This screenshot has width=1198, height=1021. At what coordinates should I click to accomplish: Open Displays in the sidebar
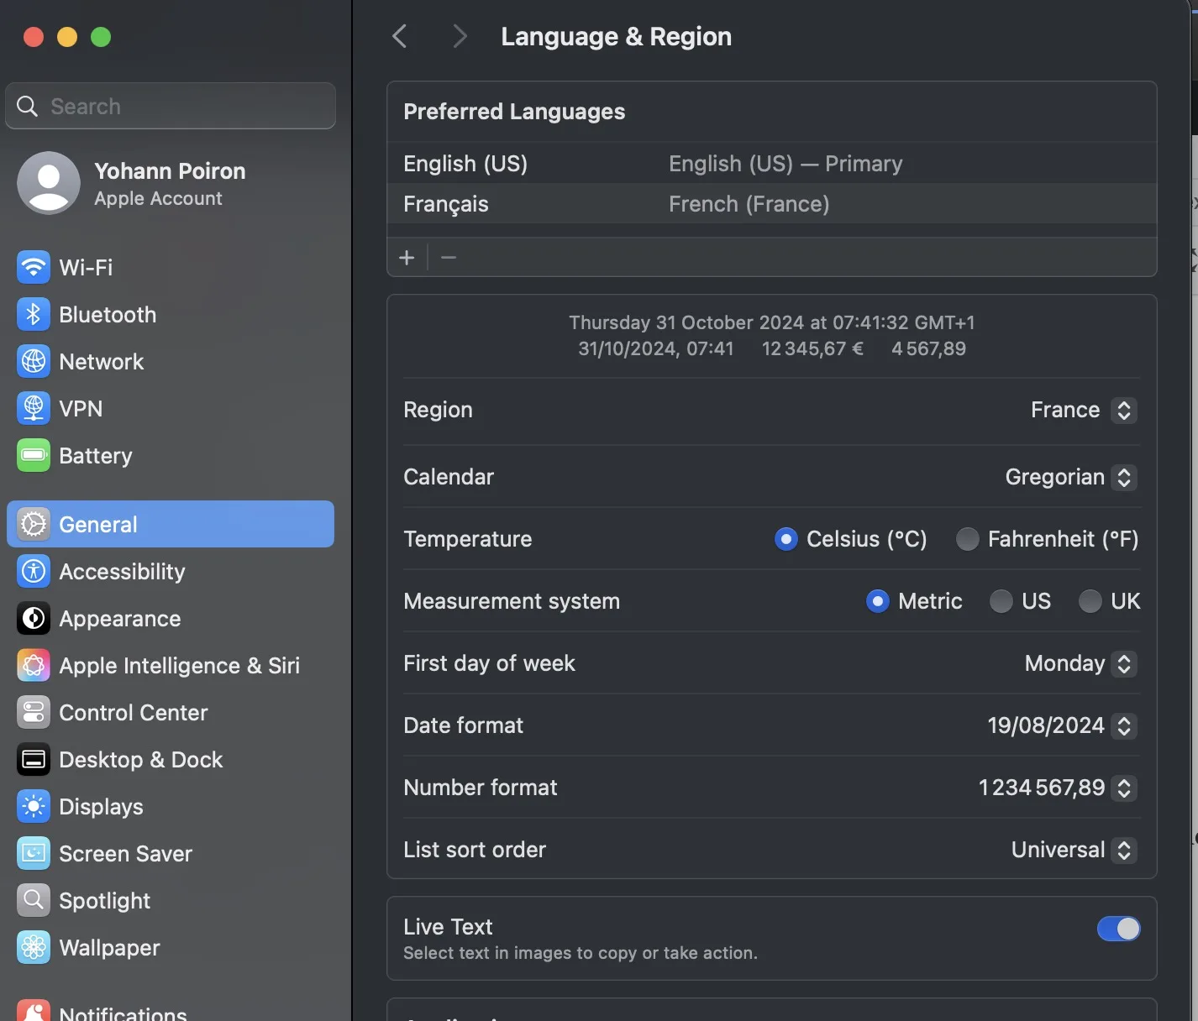tap(101, 807)
